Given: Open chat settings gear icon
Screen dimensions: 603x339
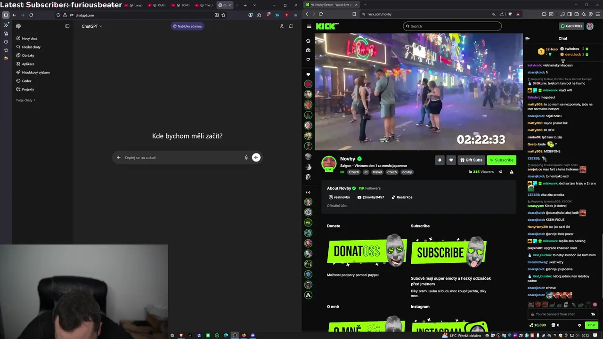Looking at the screenshot, I should pyautogui.click(x=579, y=325).
